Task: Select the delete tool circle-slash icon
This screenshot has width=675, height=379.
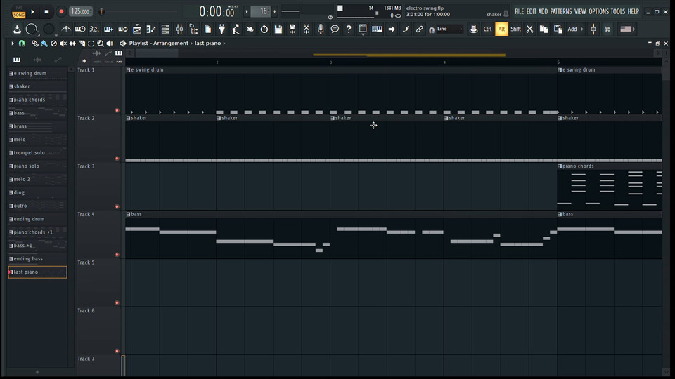Action: pyautogui.click(x=54, y=44)
